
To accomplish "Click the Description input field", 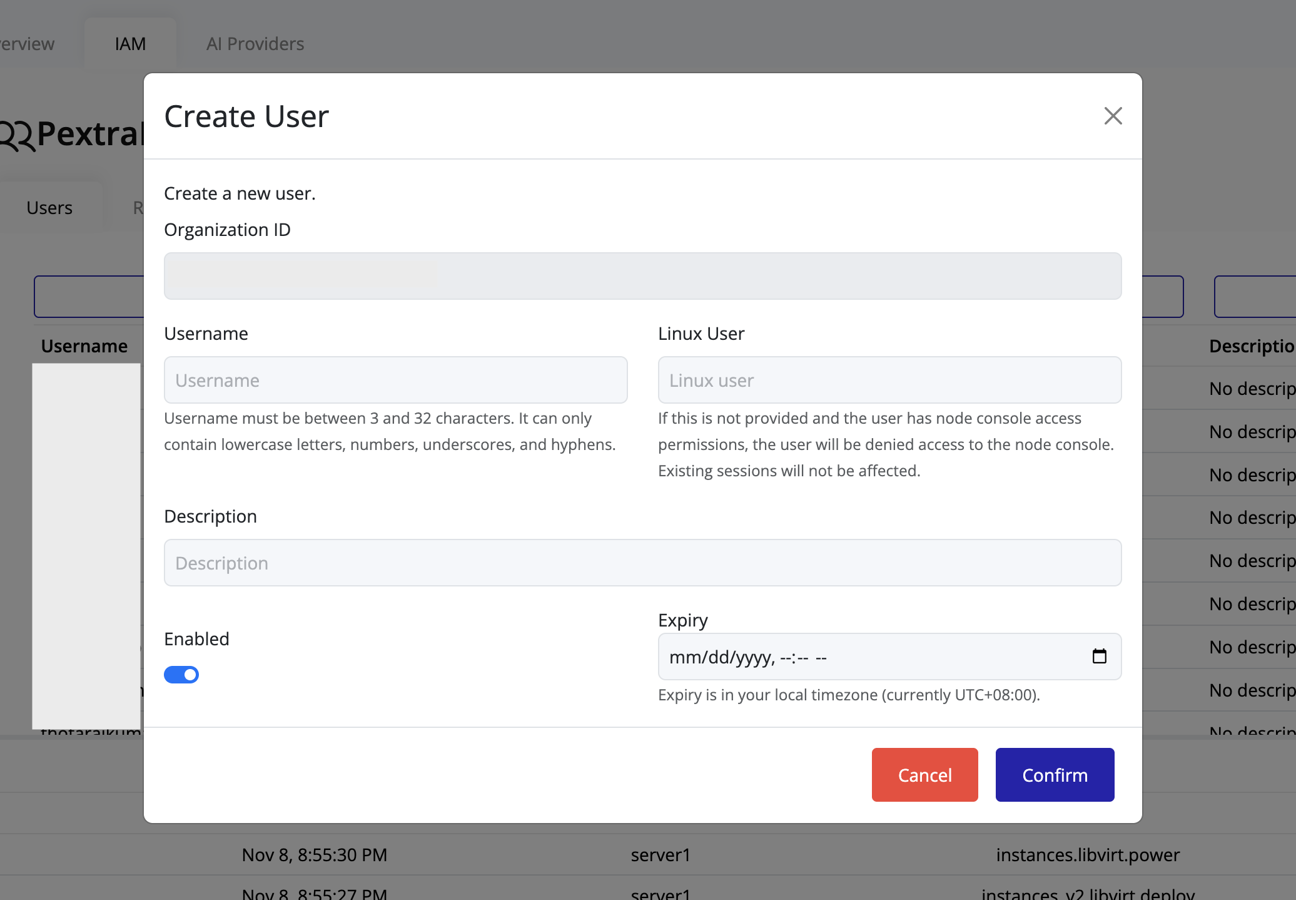I will click(x=642, y=563).
